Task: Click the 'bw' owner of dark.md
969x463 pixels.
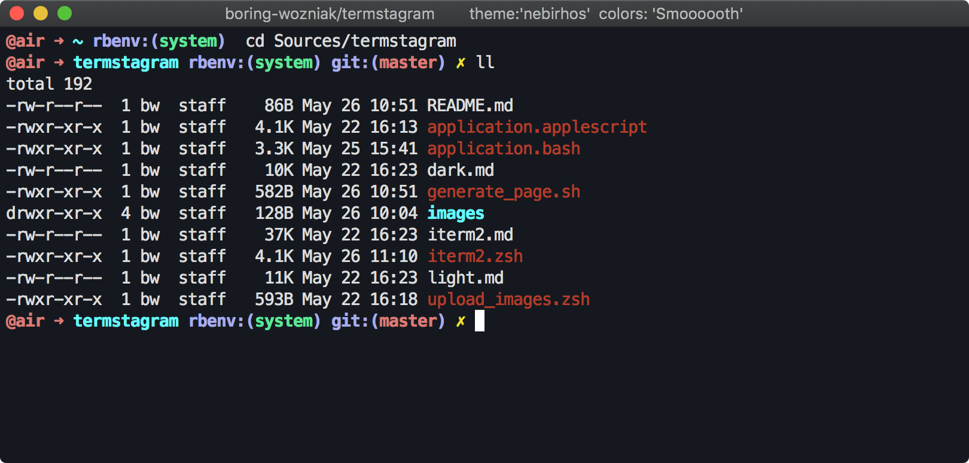Action: pos(150,170)
